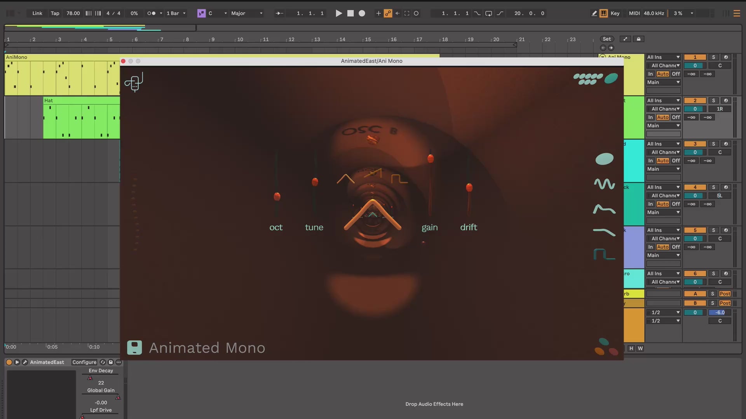
Task: Open the 1 Bar quantization dropdown
Action: click(176, 13)
